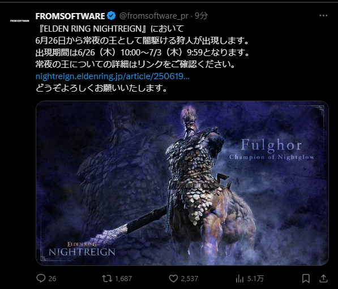
Task: Open the FromSoftware profile avatar
Action: (20, 21)
